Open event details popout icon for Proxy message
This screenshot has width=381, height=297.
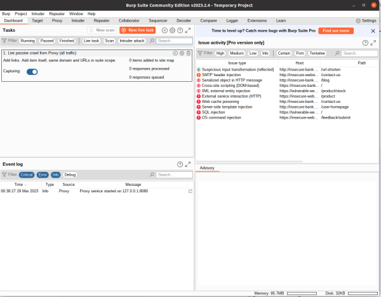pyautogui.click(x=190, y=191)
